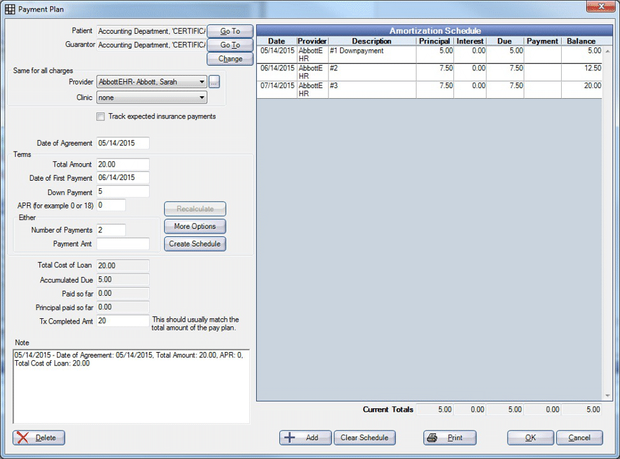Image resolution: width=620 pixels, height=459 pixels.
Task: Click Create Schedule button
Action: (194, 244)
